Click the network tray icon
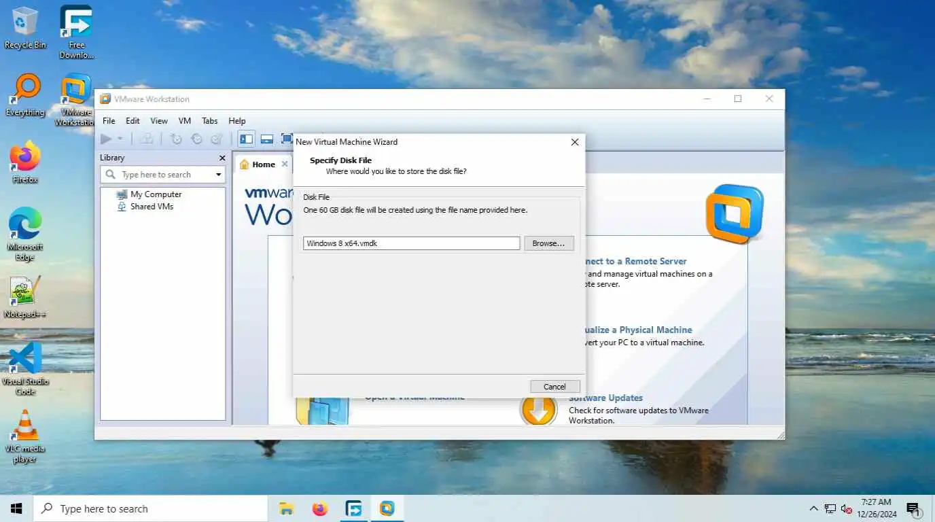The height and width of the screenshot is (522, 935). click(x=830, y=508)
